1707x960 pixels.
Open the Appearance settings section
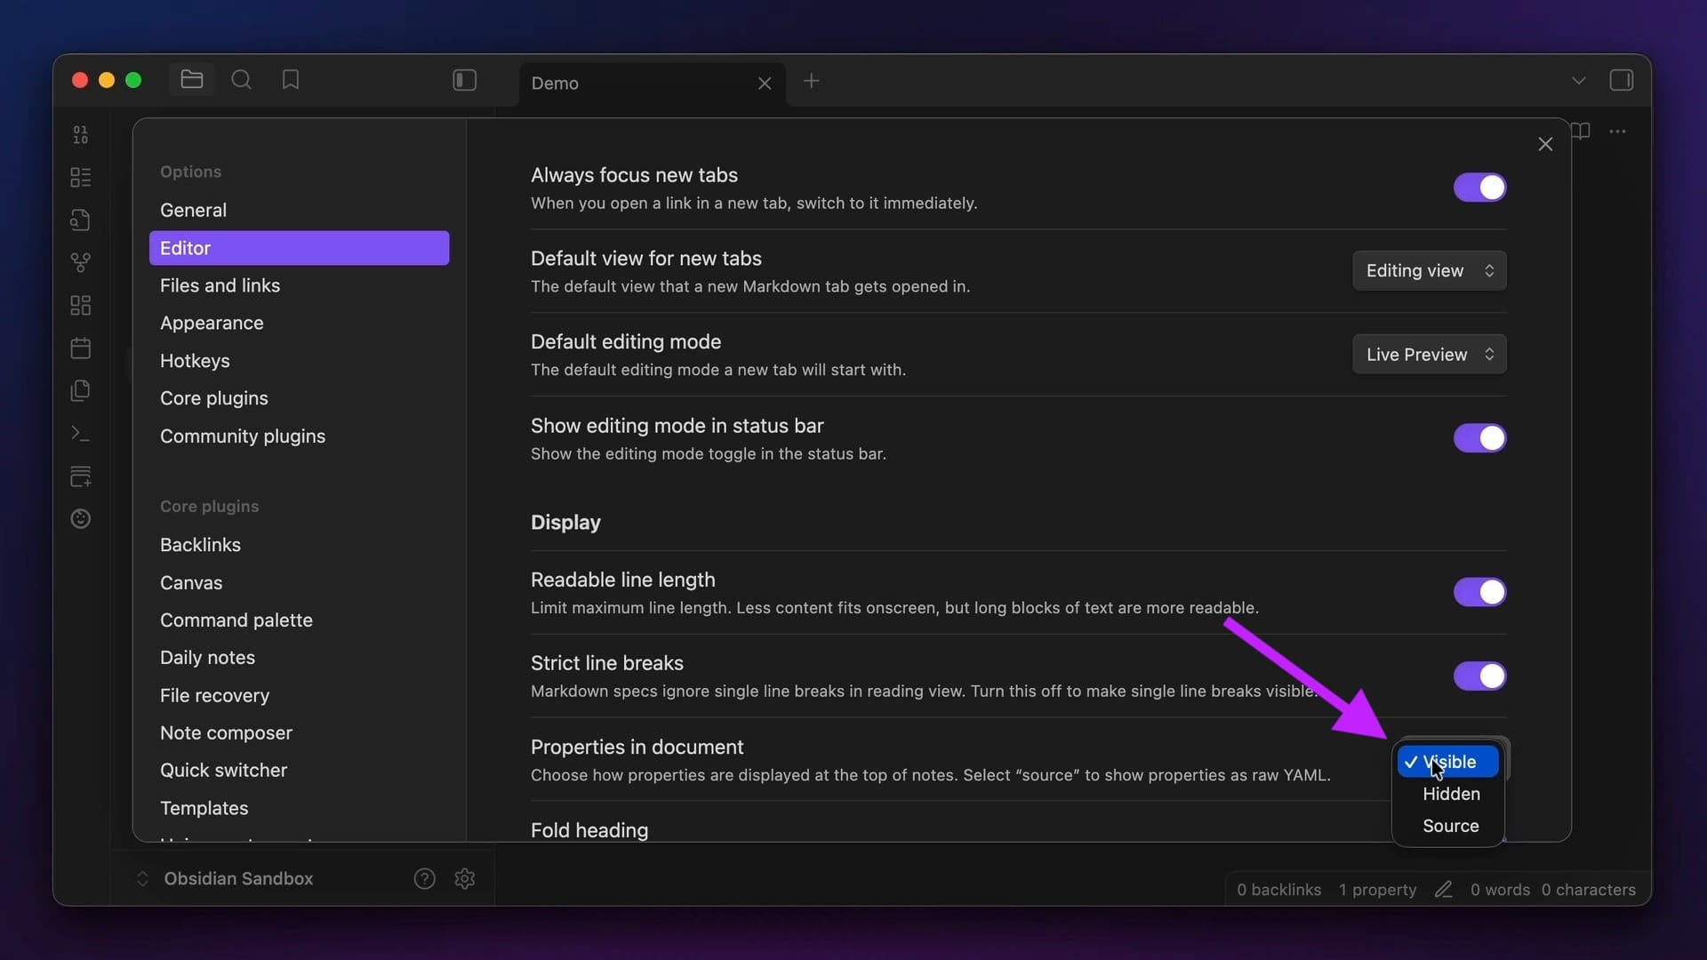pos(212,323)
